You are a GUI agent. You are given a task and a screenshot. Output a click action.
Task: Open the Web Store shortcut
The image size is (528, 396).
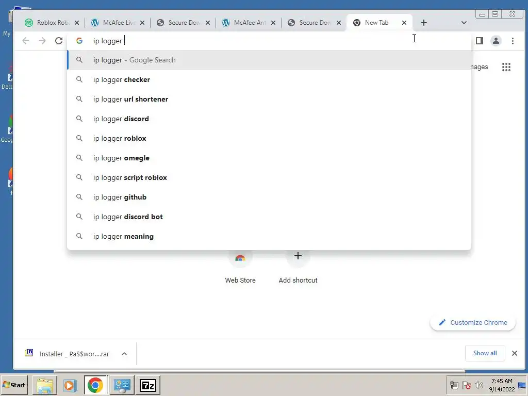(x=240, y=267)
